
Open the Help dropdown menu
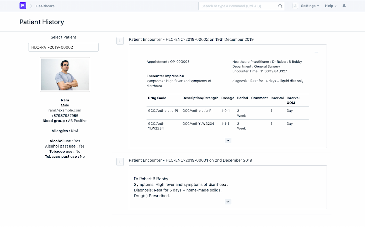(331, 6)
